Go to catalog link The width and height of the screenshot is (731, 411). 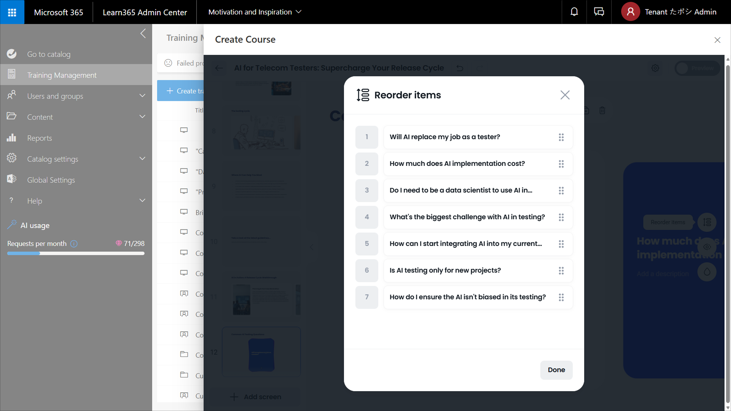(48, 54)
